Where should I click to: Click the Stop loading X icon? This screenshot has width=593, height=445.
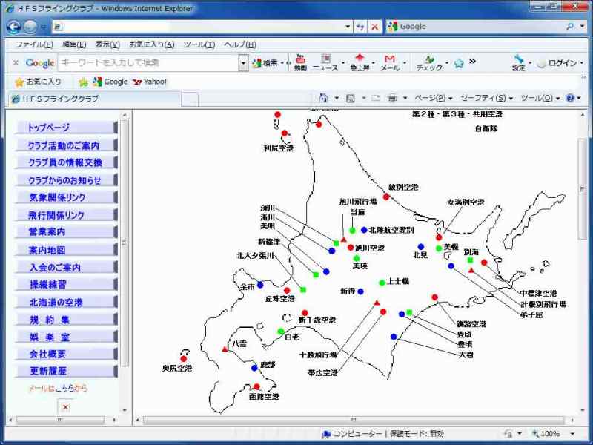374,27
